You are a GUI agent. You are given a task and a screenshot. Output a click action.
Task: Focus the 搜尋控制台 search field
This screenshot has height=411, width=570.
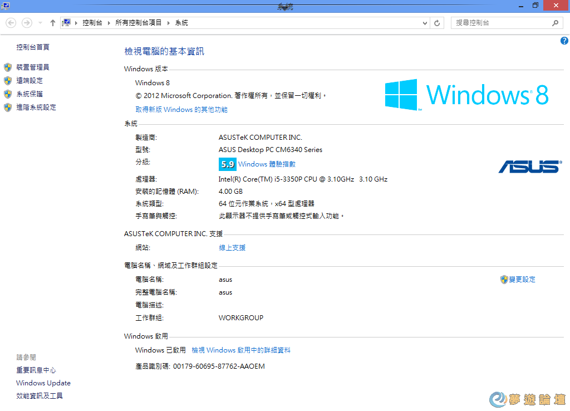click(x=501, y=23)
